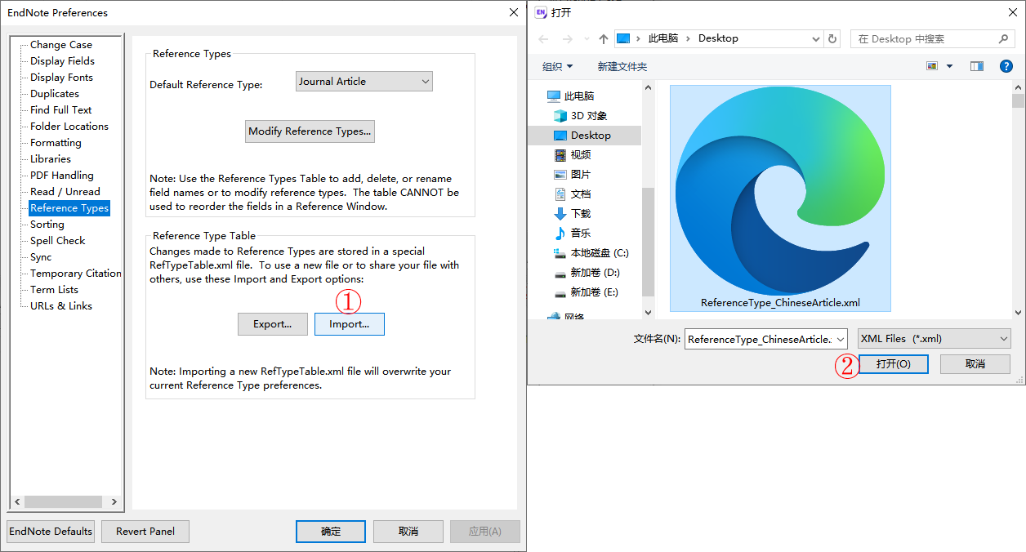The width and height of the screenshot is (1026, 552).
Task: Open the Default Reference Type dropdown
Action: coord(364,82)
